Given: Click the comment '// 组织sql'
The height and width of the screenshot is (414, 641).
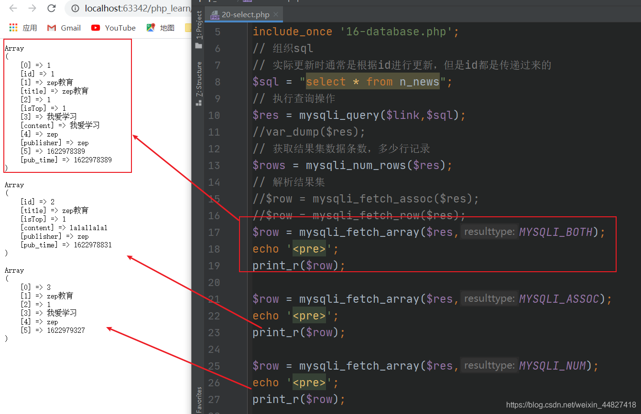Looking at the screenshot, I should coord(283,49).
